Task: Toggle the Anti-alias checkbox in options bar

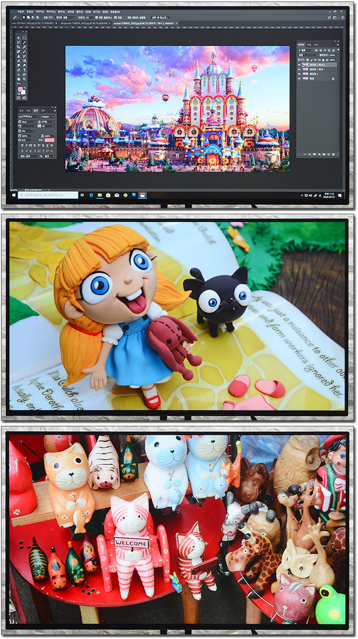Action: 97,17
